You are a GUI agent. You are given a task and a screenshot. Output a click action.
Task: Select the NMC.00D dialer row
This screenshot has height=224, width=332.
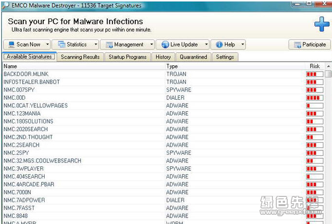click(x=163, y=98)
